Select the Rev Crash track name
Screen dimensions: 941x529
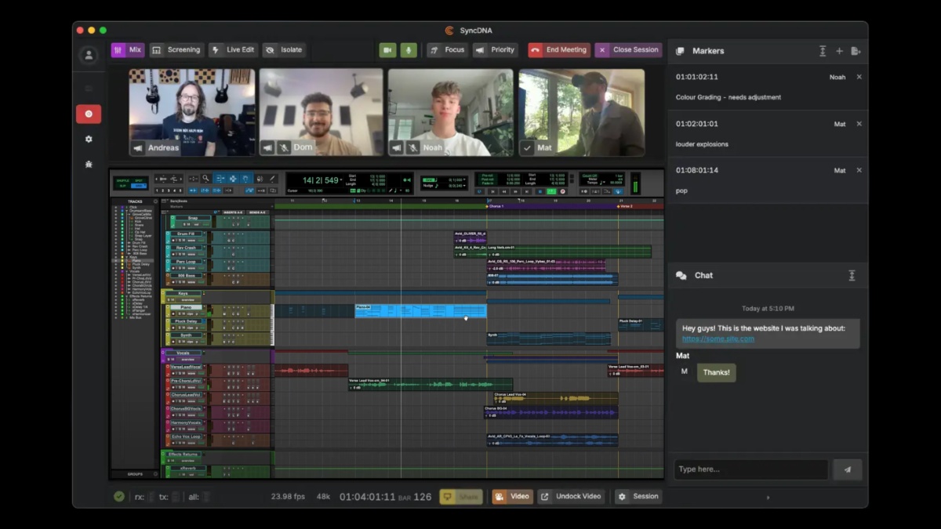[186, 248]
